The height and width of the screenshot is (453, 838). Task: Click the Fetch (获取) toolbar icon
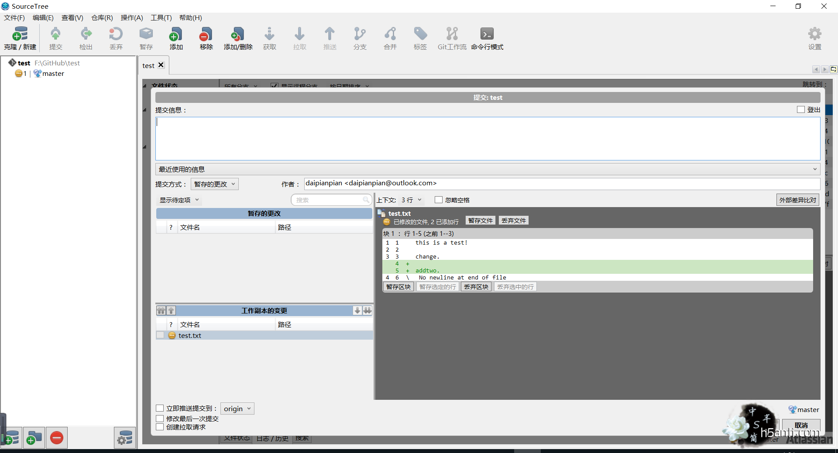(x=269, y=38)
